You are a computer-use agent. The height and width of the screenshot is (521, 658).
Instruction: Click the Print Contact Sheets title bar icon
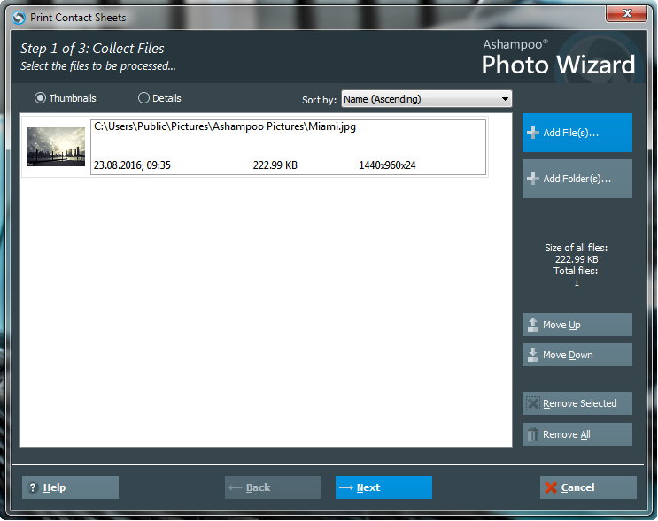coord(19,17)
